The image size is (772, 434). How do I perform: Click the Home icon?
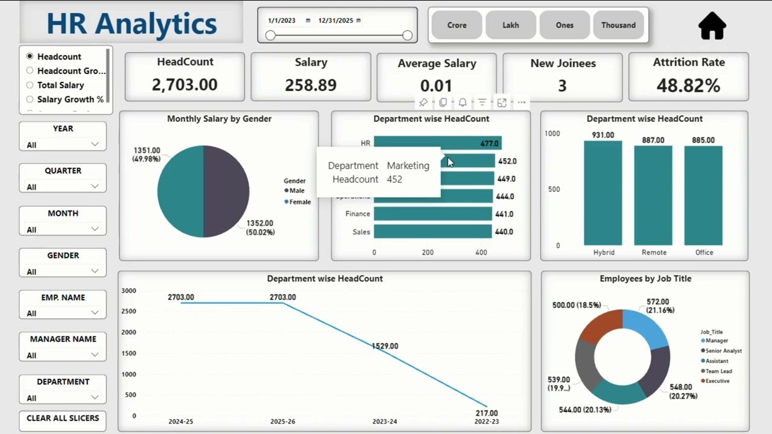[x=712, y=26]
